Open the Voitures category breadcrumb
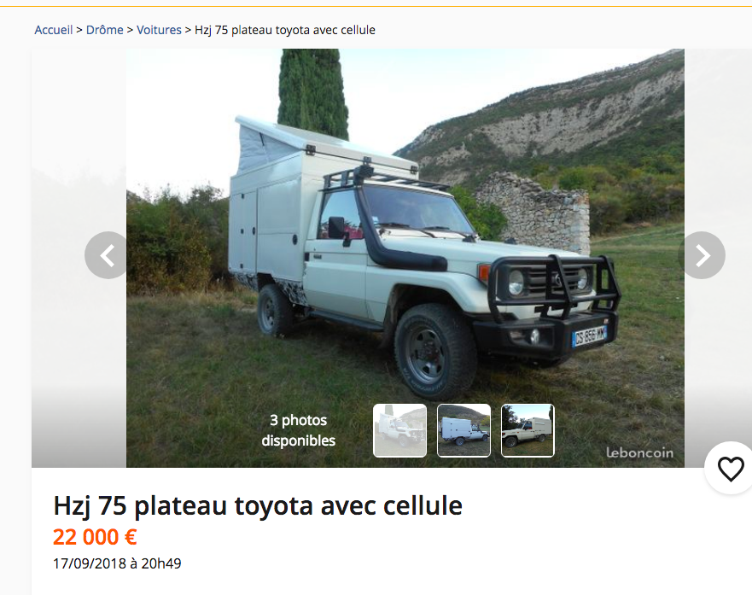Viewport: 752px width, 595px height. pos(159,30)
